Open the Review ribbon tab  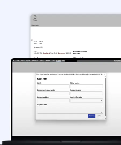(x=48, y=60)
